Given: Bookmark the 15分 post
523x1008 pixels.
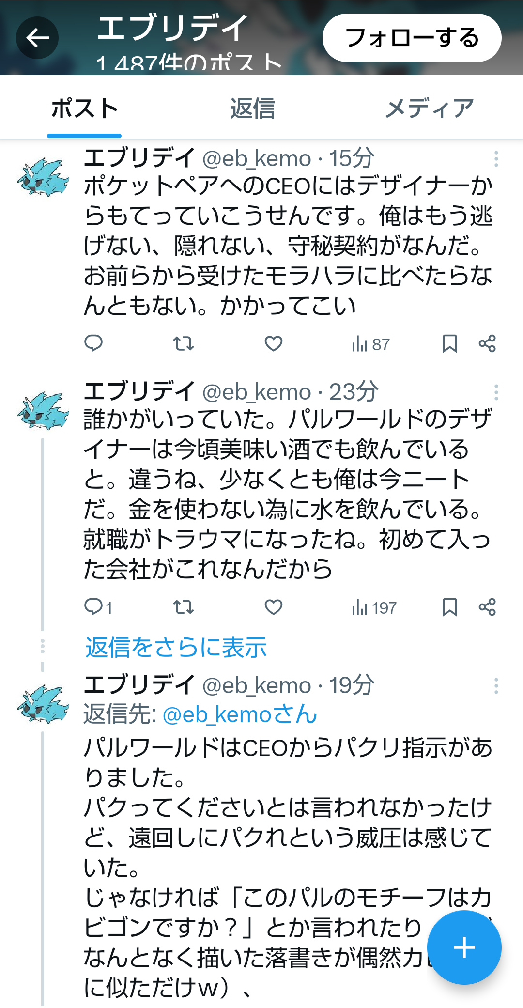Looking at the screenshot, I should 450,343.
